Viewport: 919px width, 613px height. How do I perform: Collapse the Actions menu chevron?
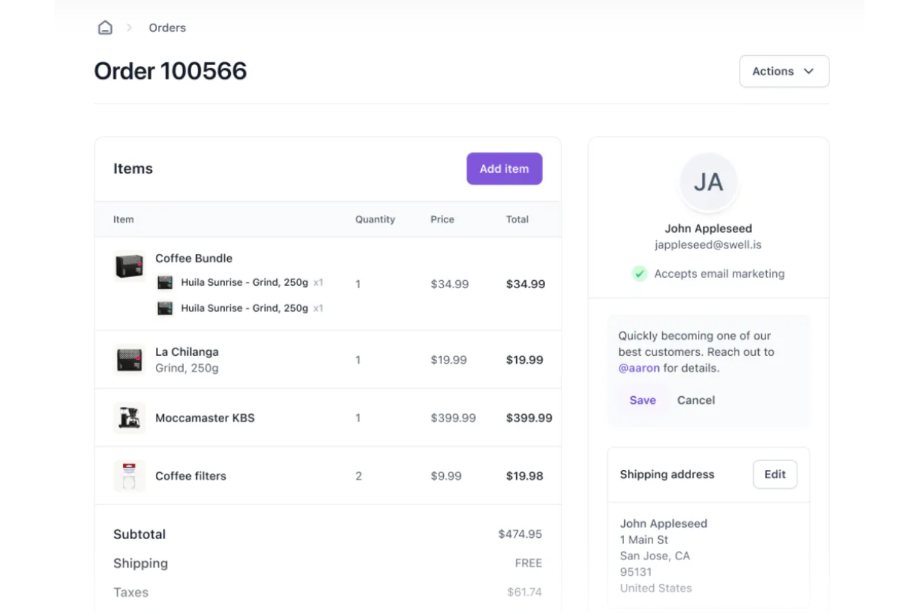809,71
